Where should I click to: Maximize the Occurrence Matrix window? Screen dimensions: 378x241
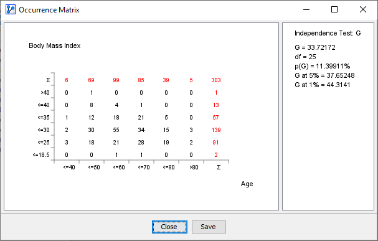334,9
